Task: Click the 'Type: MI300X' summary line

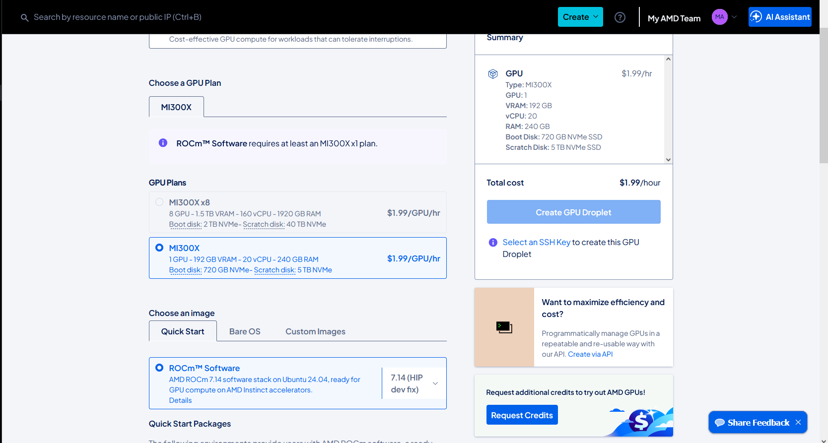Action: click(x=529, y=85)
